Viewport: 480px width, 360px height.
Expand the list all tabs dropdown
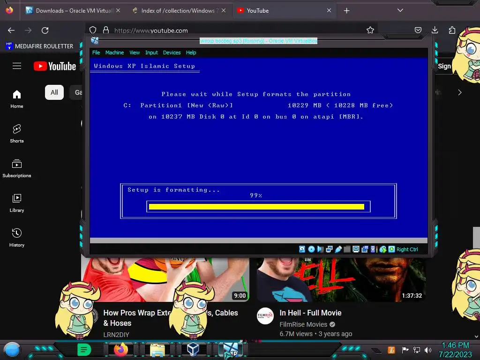pyautogui.click(x=400, y=10)
